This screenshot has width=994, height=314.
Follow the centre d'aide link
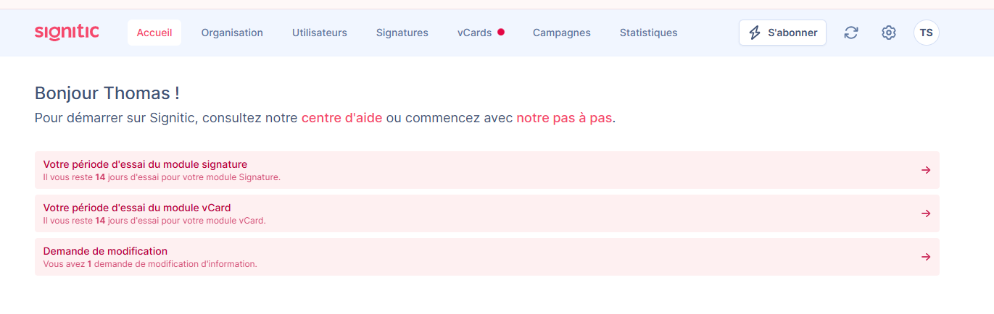[x=341, y=117]
